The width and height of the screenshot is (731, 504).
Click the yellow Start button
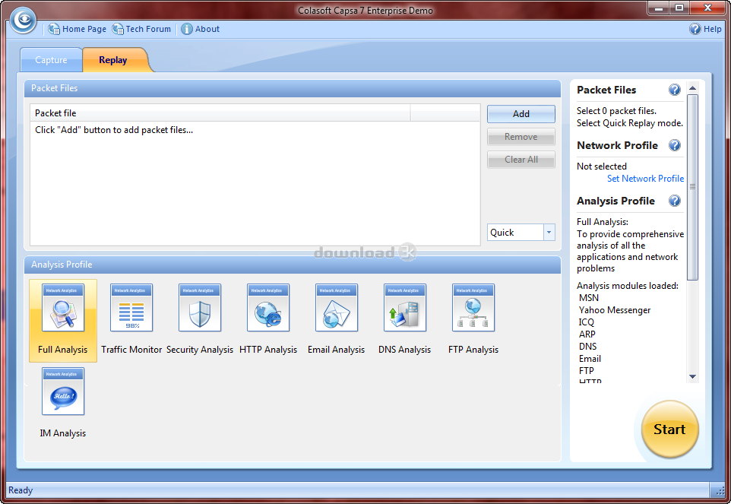click(x=670, y=429)
